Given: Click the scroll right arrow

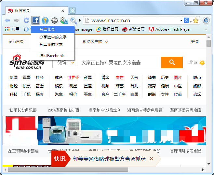Looking at the screenshot, I should point(203,170).
